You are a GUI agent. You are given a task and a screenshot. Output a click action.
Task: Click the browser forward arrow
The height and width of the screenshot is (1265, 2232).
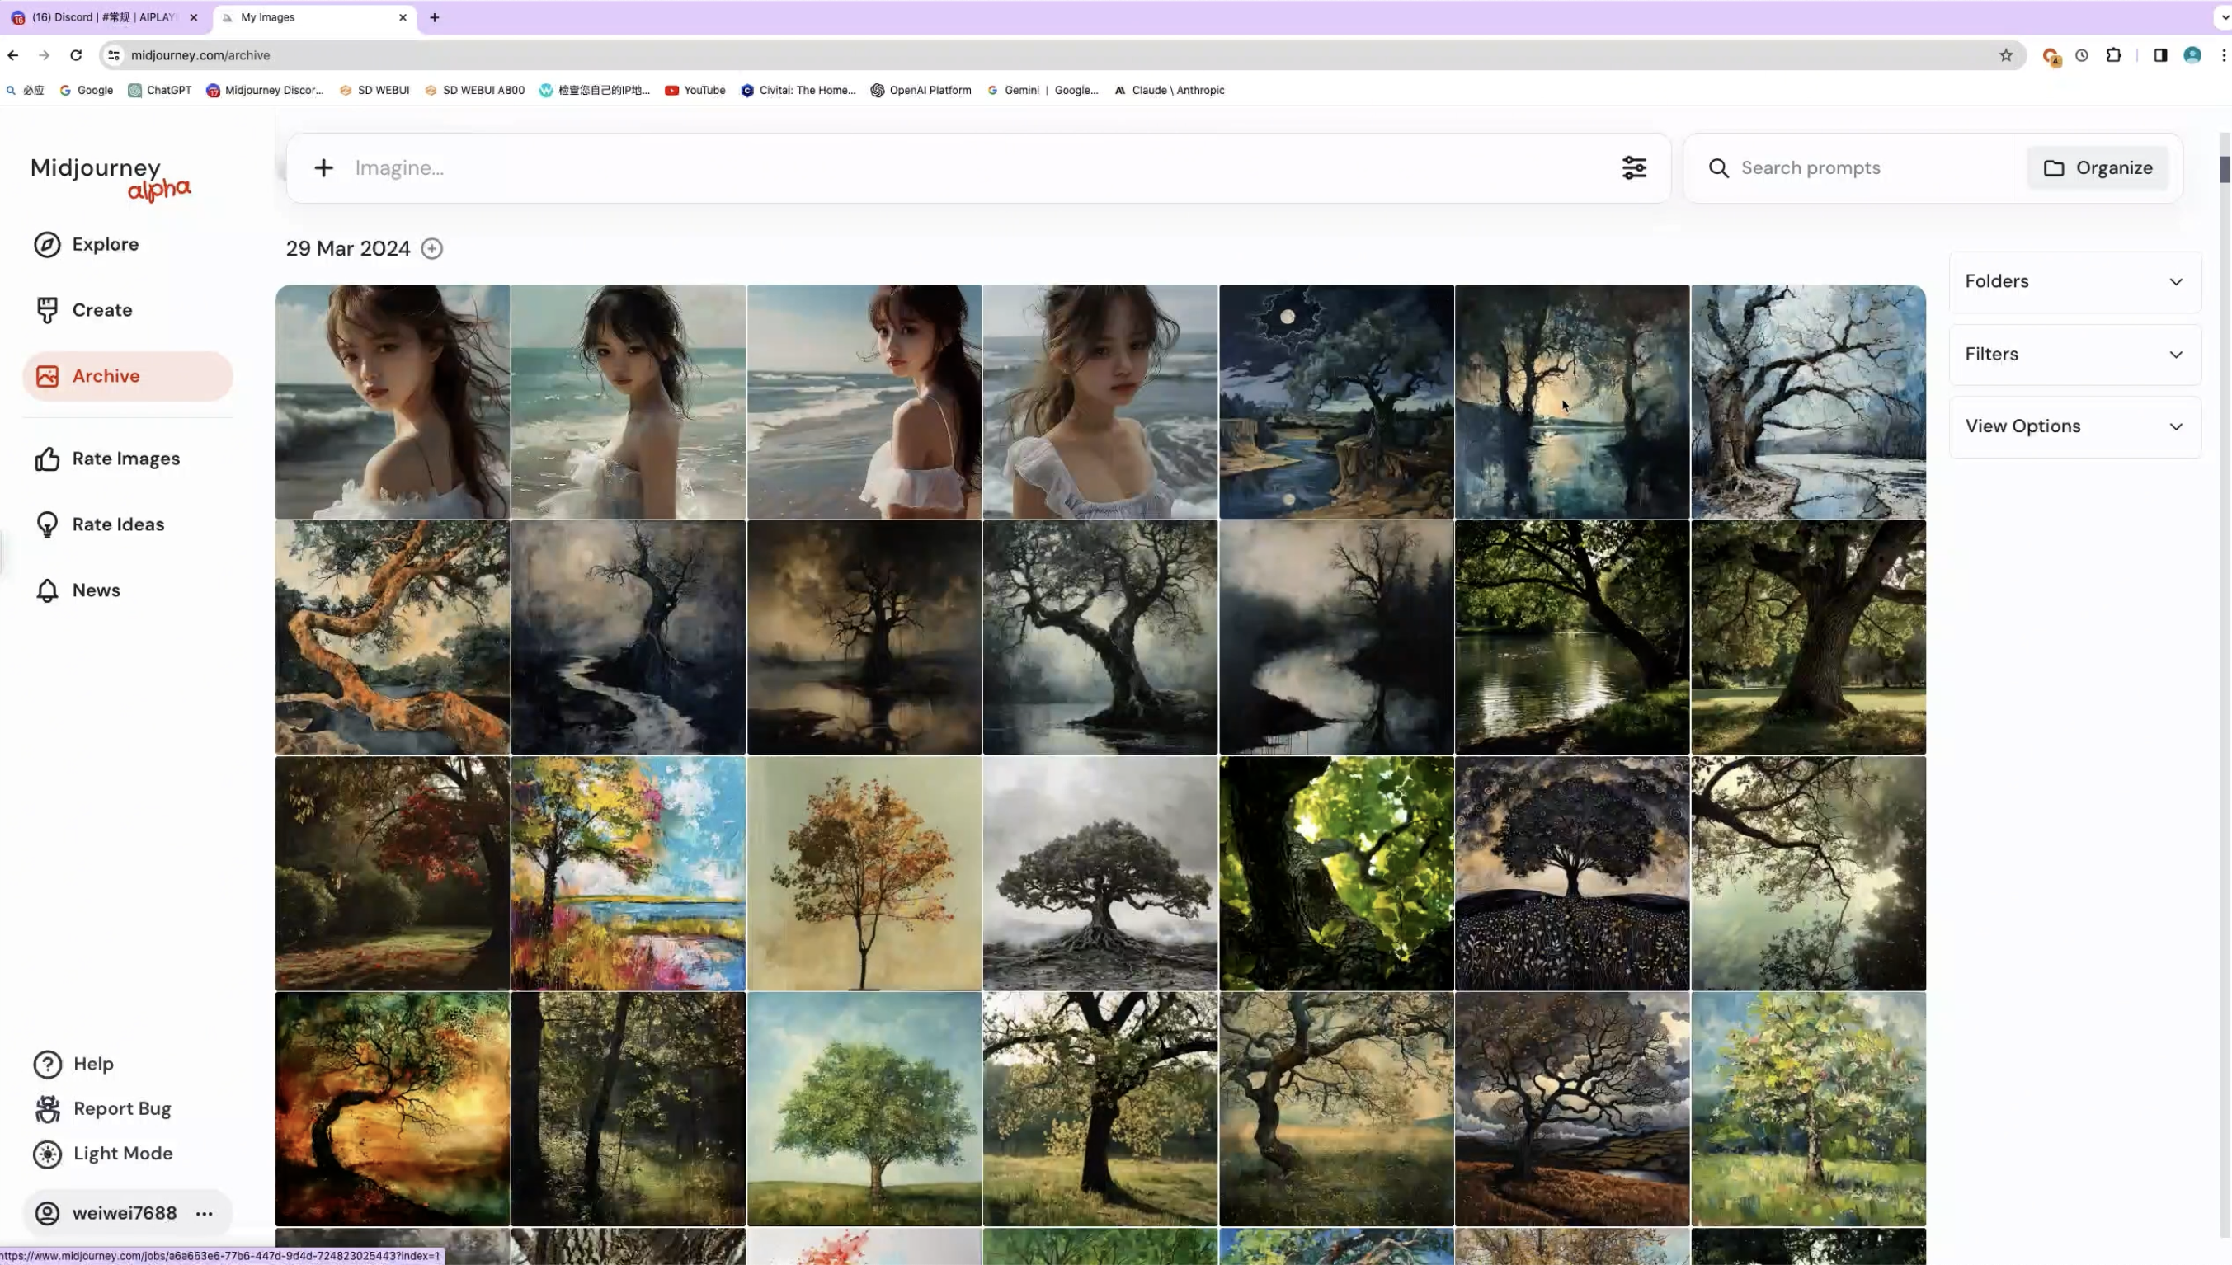click(44, 55)
